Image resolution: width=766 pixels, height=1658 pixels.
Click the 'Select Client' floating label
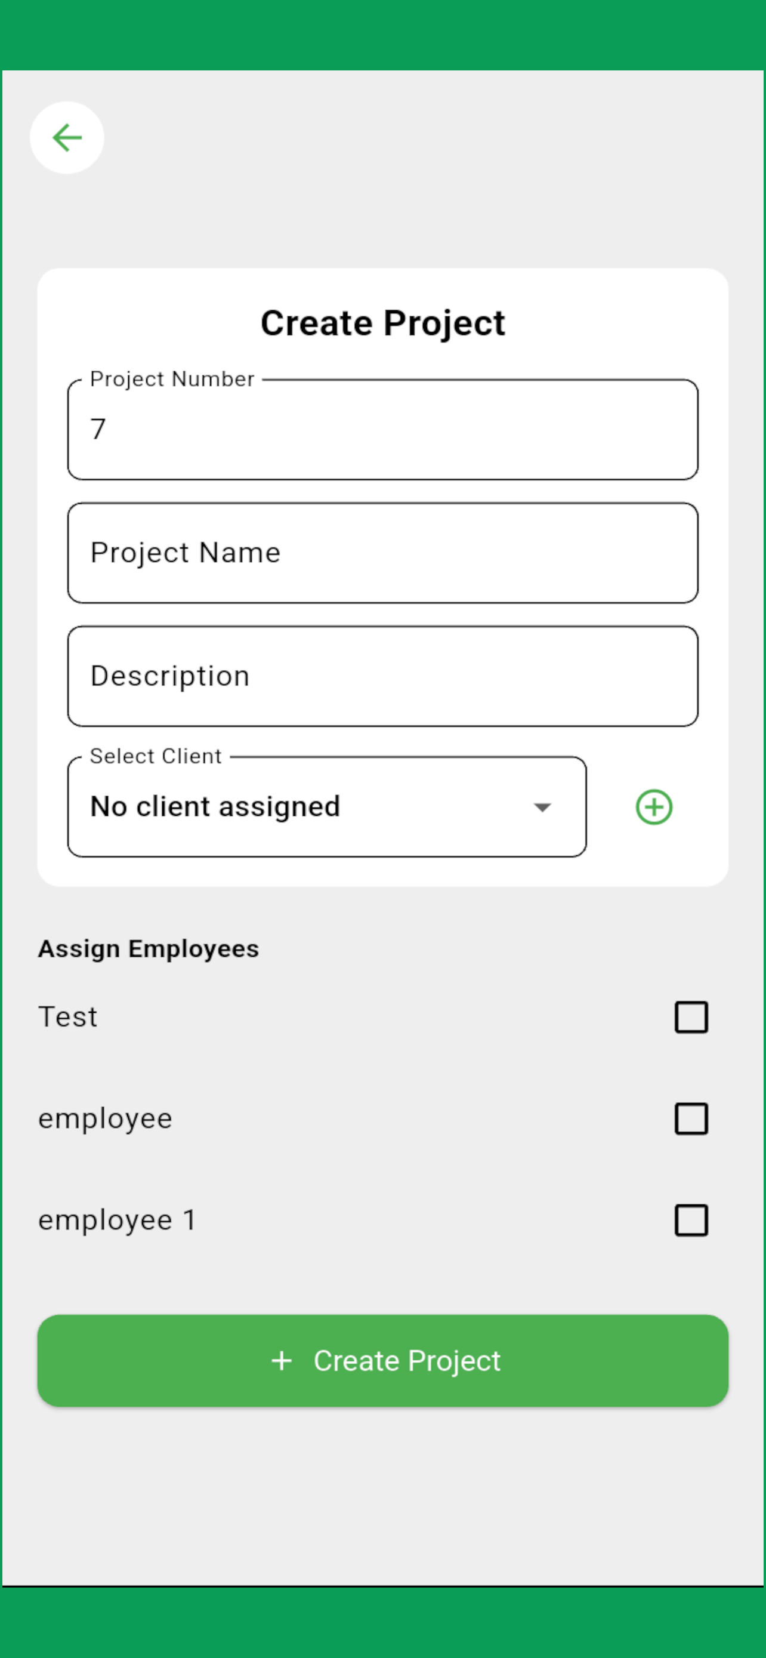click(156, 756)
